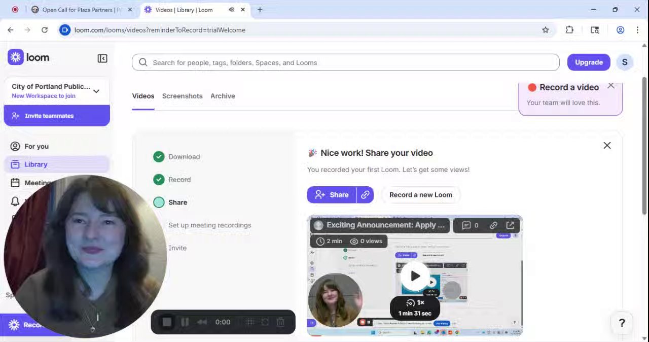The image size is (649, 342).
Task: Change the 1x playback speed
Action: coord(415,303)
